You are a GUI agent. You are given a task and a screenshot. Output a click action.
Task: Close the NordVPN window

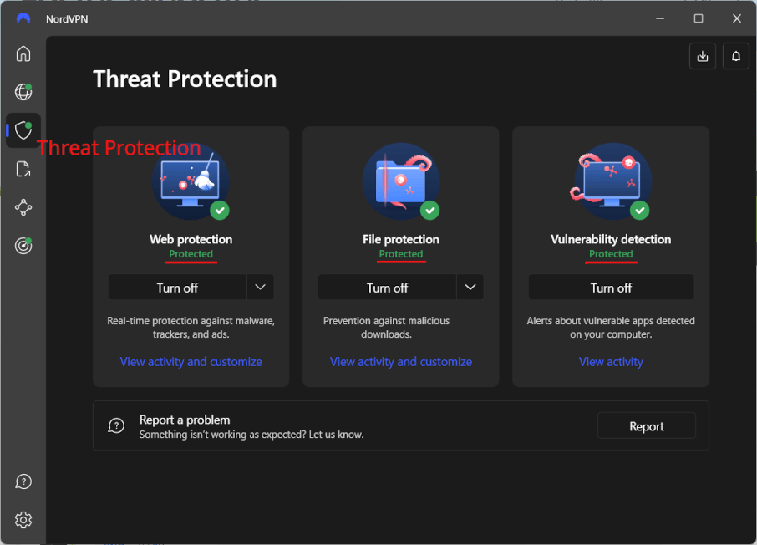(737, 18)
